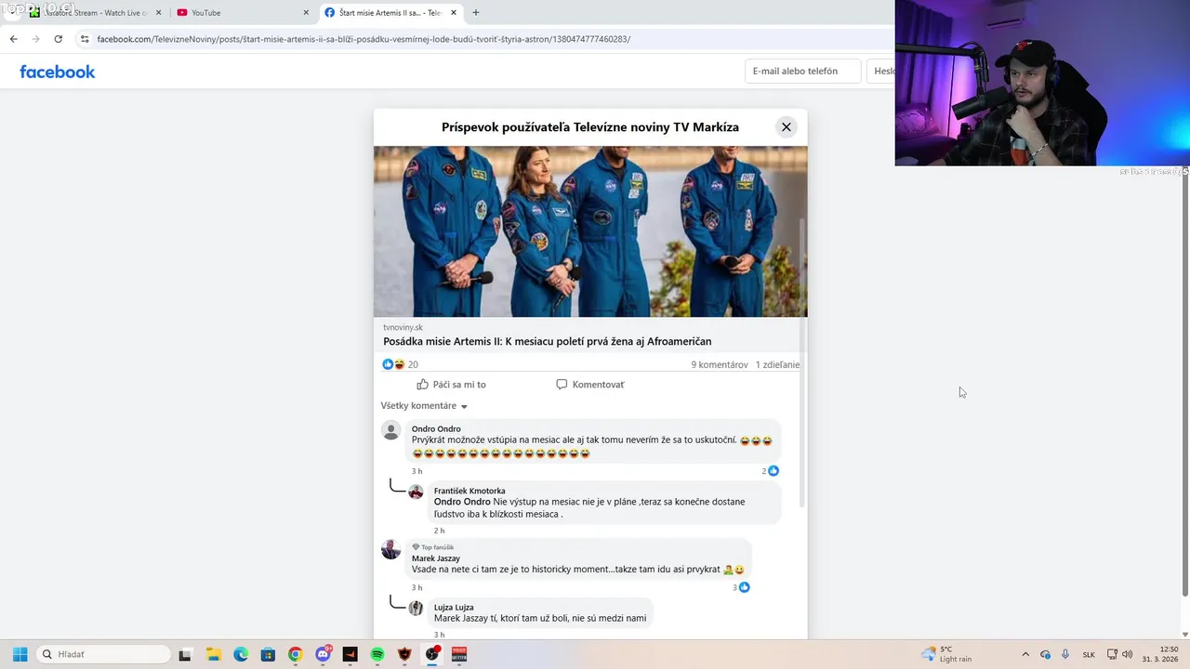Open the volume speaker tray icon
The width and height of the screenshot is (1190, 669).
1128,654
